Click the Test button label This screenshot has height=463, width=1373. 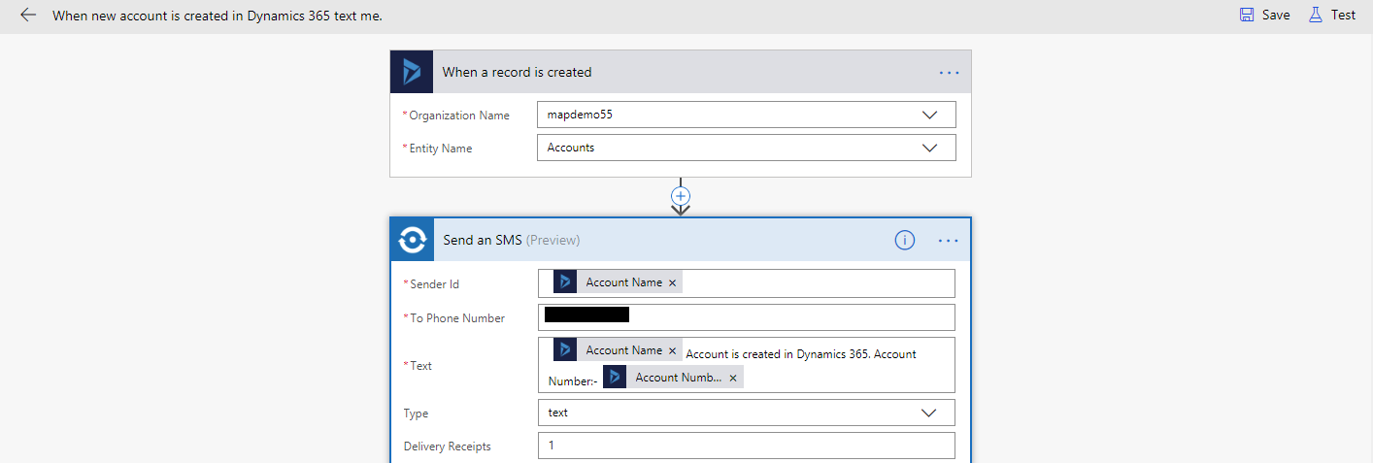[1343, 15]
